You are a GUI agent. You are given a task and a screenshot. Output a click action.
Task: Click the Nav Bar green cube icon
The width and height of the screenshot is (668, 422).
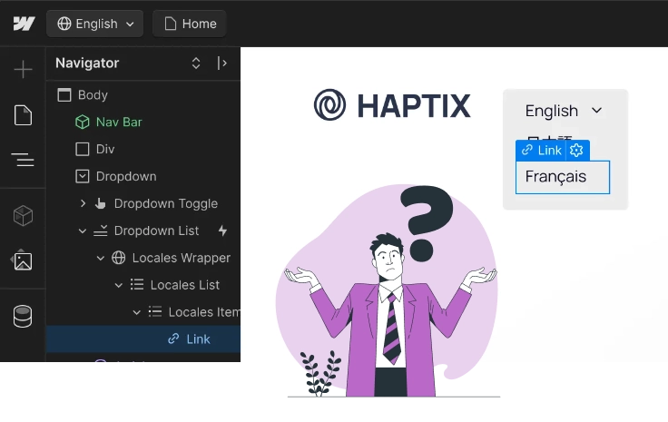click(x=83, y=123)
